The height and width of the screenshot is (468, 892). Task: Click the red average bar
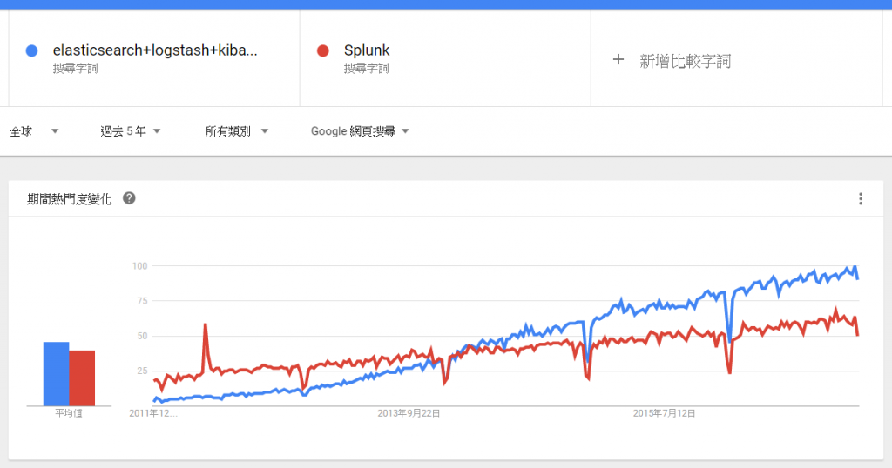click(82, 378)
